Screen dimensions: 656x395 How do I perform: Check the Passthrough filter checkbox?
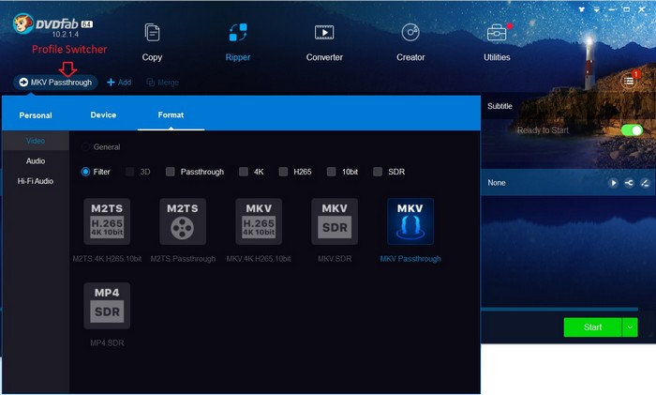tap(171, 172)
